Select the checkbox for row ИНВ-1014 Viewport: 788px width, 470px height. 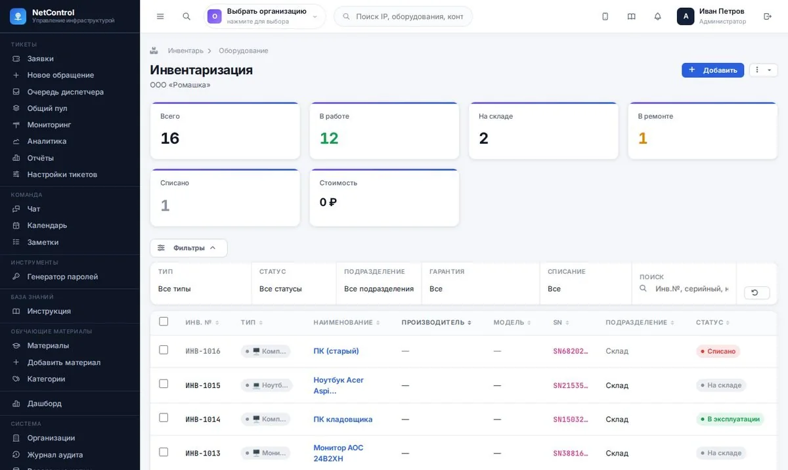coord(164,418)
